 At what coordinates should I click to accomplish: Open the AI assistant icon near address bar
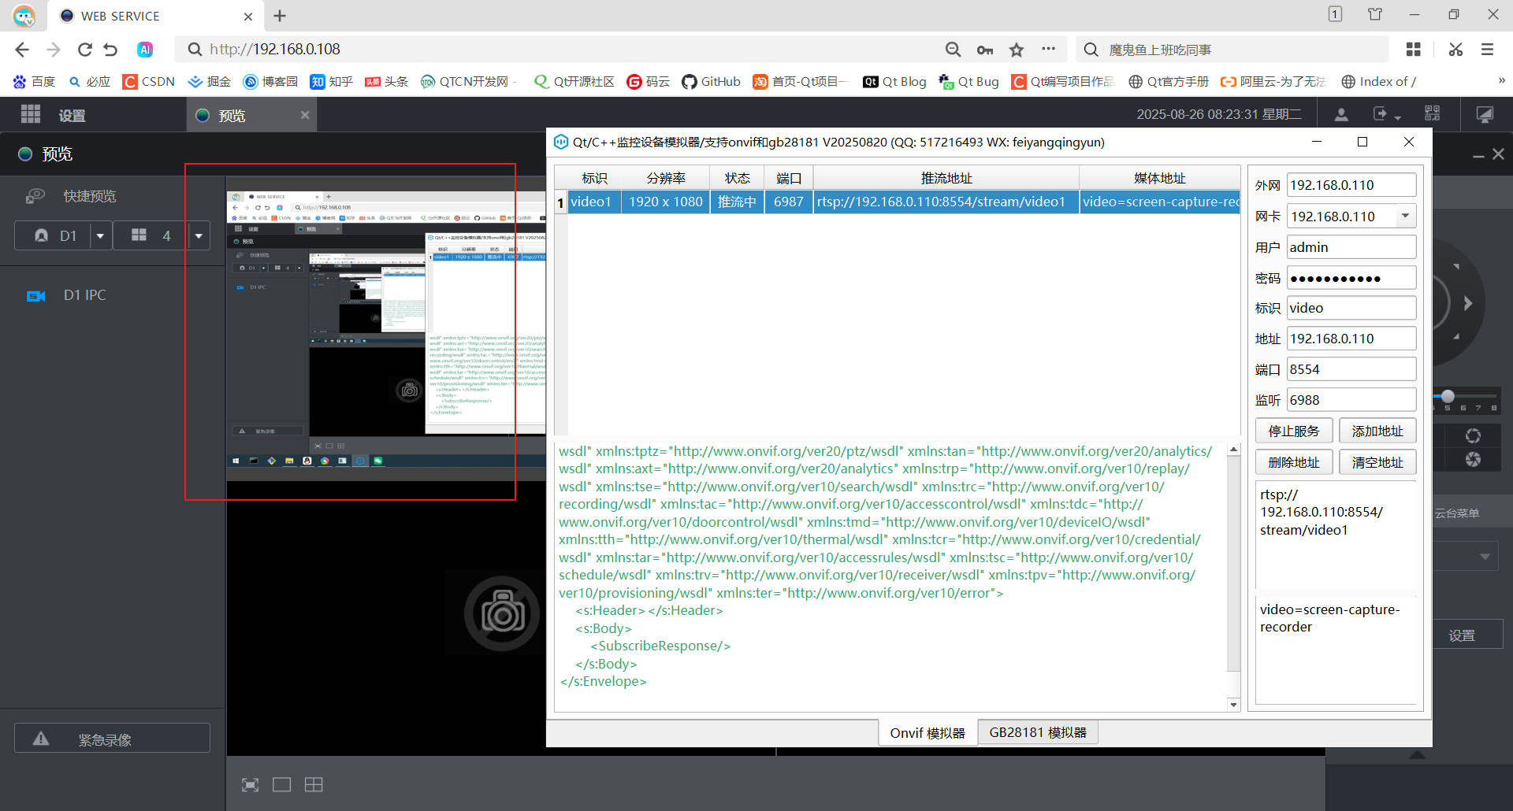(x=145, y=49)
